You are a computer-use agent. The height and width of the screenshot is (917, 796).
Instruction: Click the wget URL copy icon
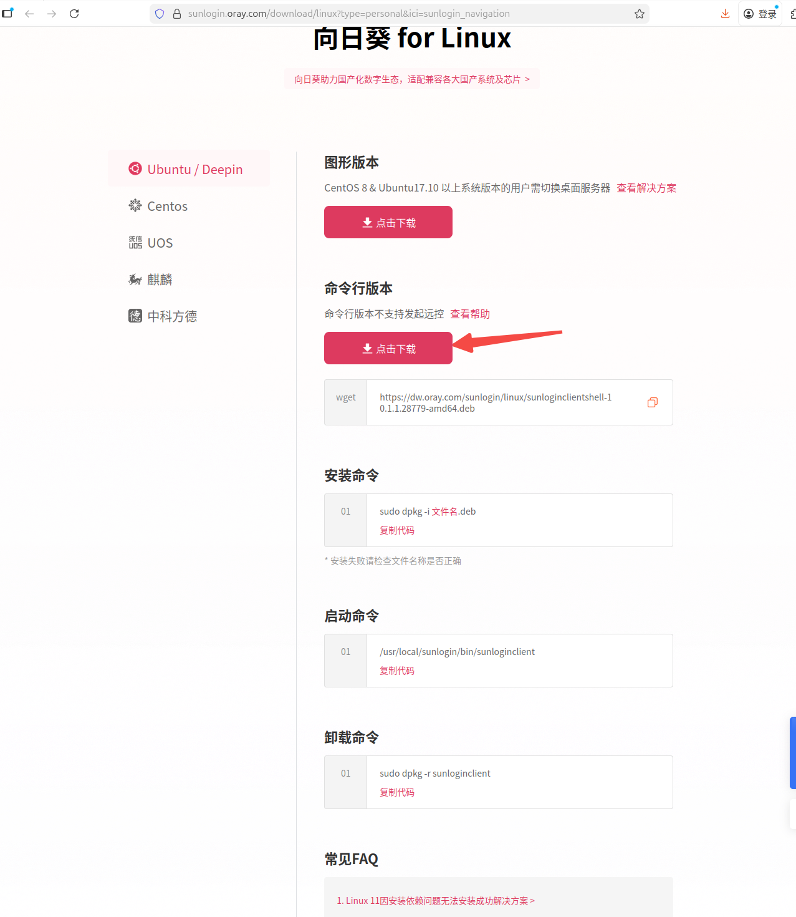click(x=653, y=402)
